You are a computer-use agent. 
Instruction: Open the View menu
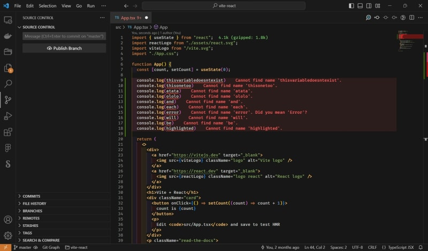tap(66, 6)
